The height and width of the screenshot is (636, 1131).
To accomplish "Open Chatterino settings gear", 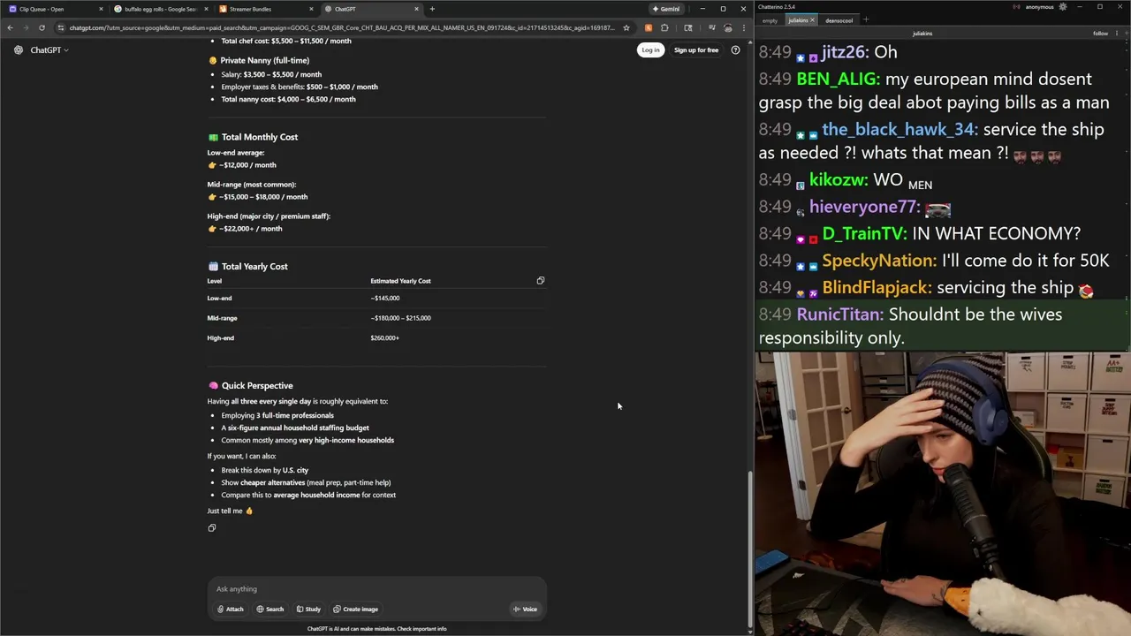I will click(x=1063, y=7).
